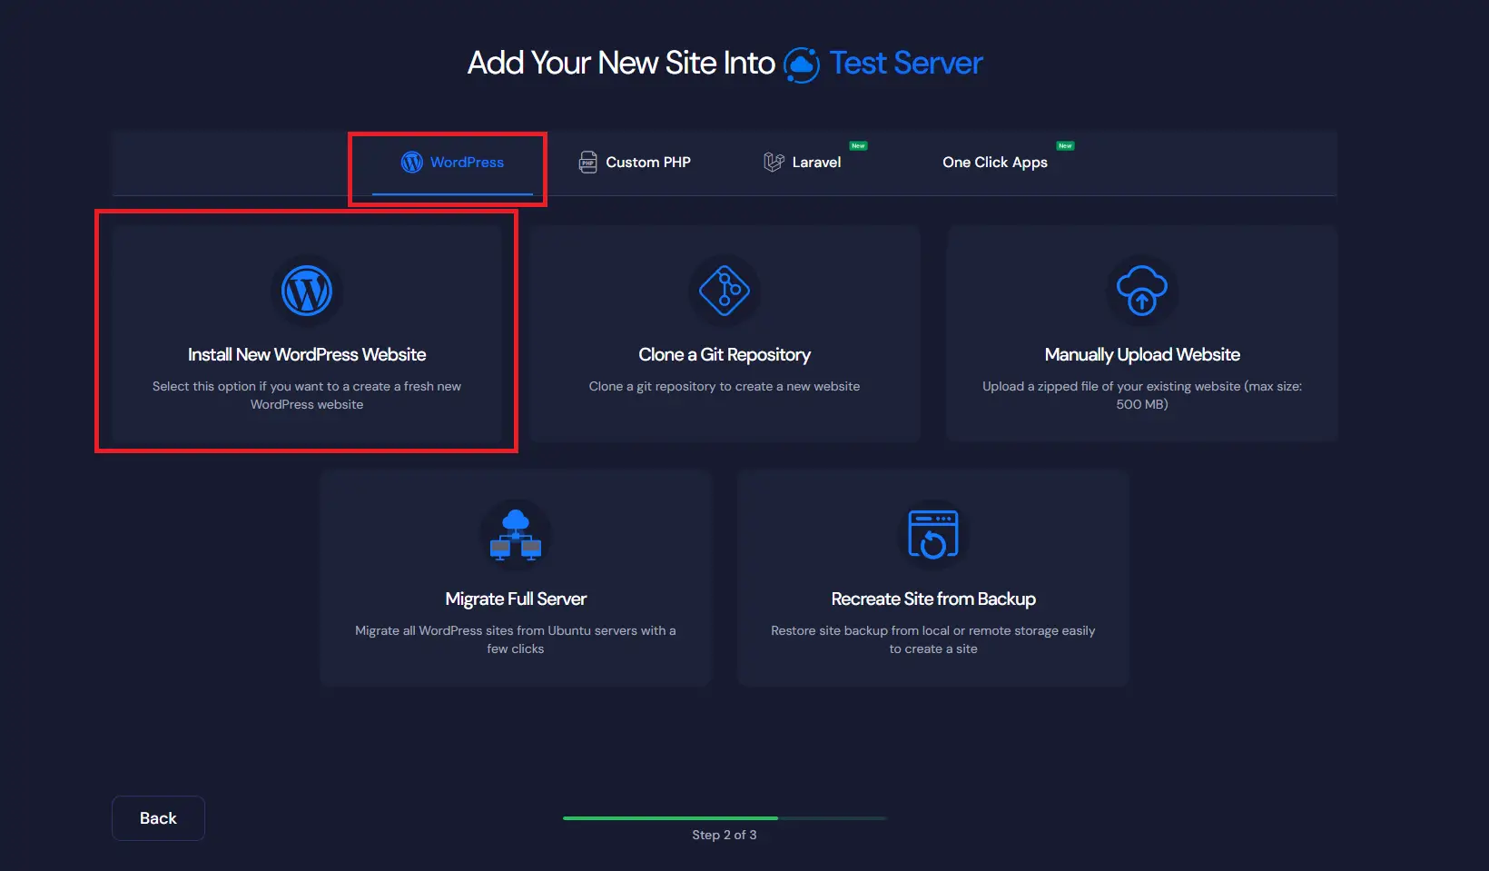Click New badge above One Click Apps
Viewport: 1489px width, 871px height.
pyautogui.click(x=1065, y=145)
